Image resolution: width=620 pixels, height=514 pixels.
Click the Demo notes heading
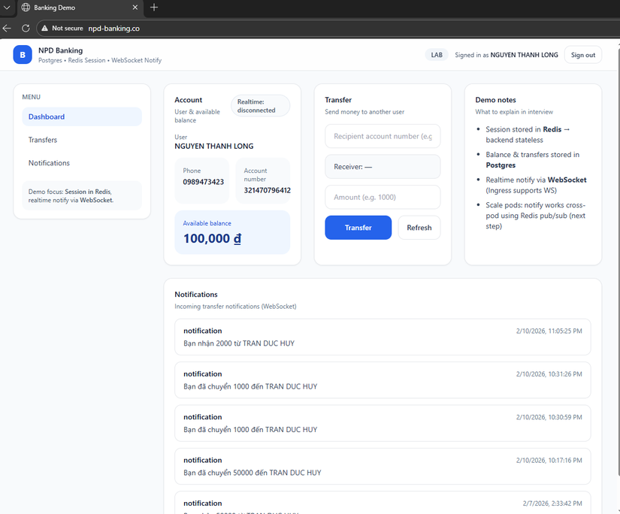(495, 100)
